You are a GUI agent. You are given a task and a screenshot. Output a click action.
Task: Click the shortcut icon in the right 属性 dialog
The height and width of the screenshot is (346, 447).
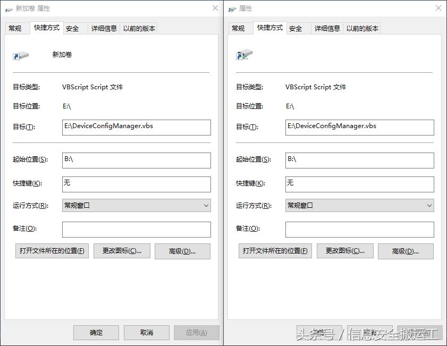coord(244,55)
